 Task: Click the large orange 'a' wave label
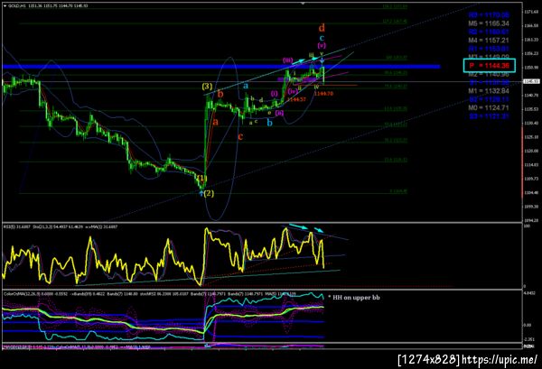pyautogui.click(x=215, y=122)
